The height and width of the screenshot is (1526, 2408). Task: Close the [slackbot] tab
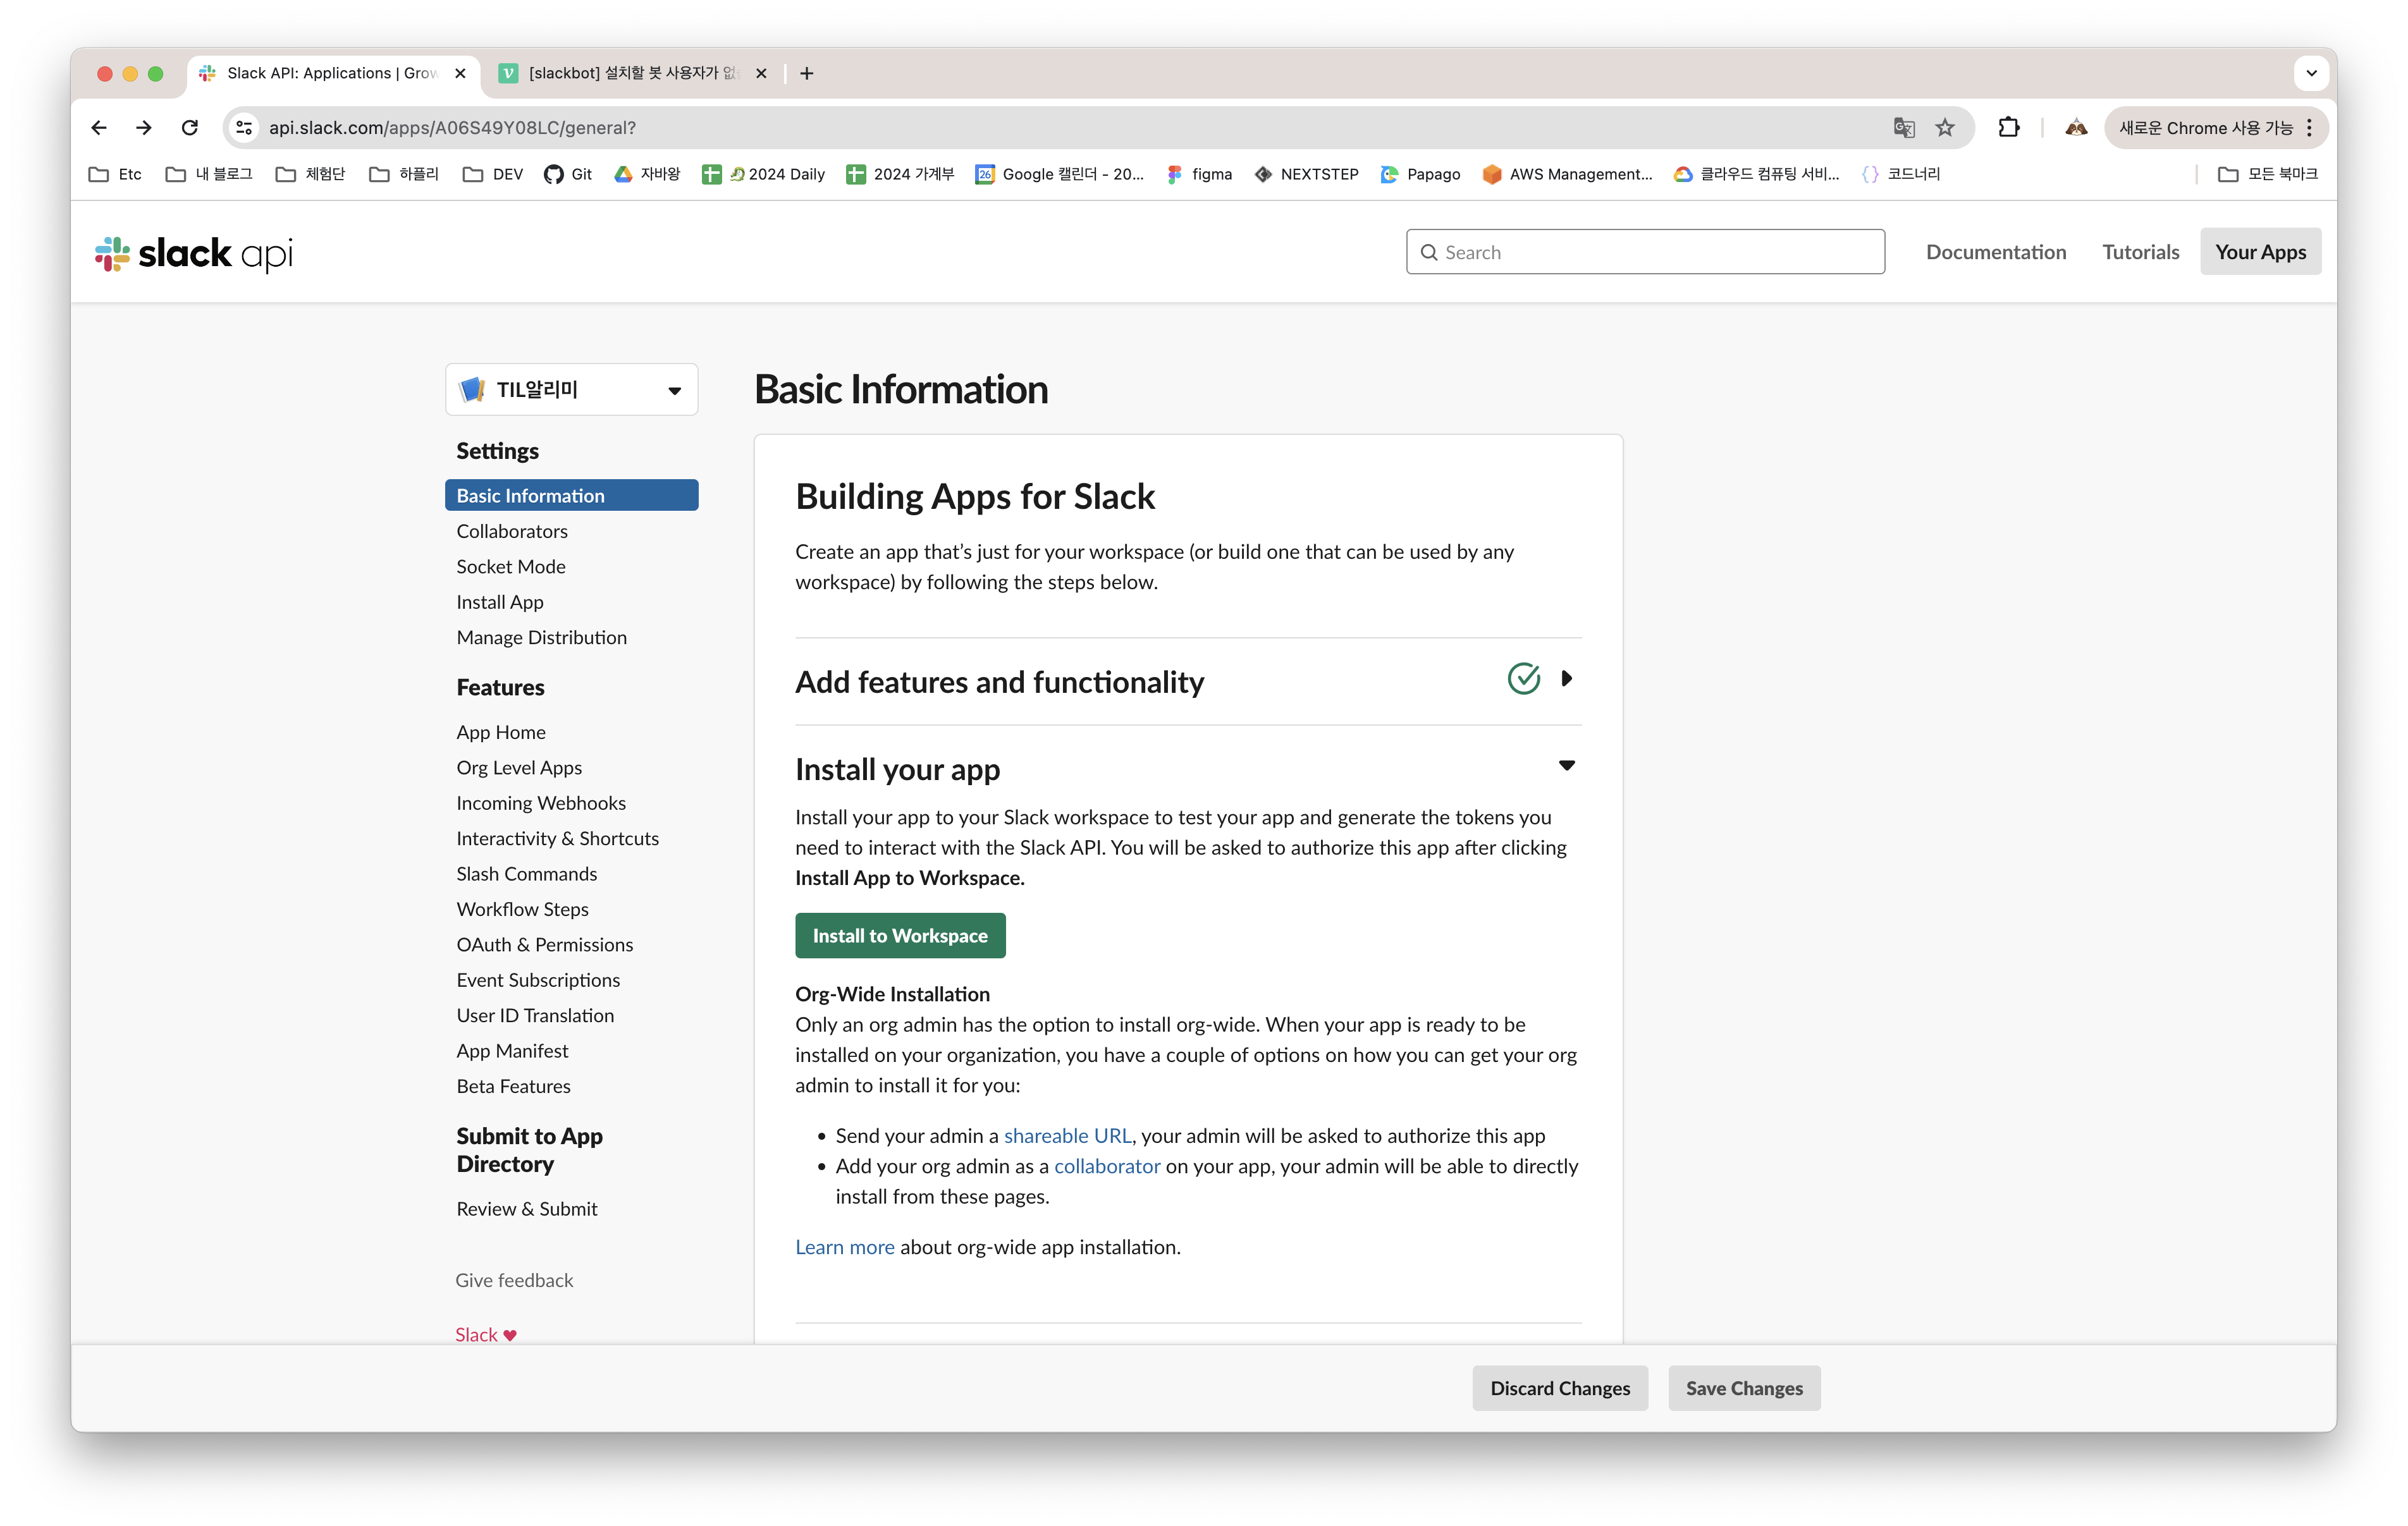pos(761,73)
